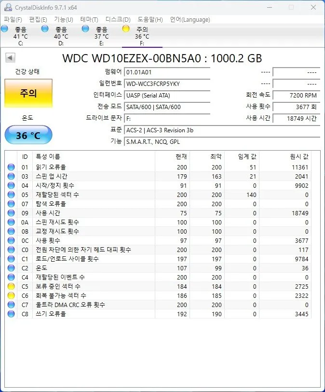Click the 임계 값 column header
Screen dimensions: 325x392
242,157
